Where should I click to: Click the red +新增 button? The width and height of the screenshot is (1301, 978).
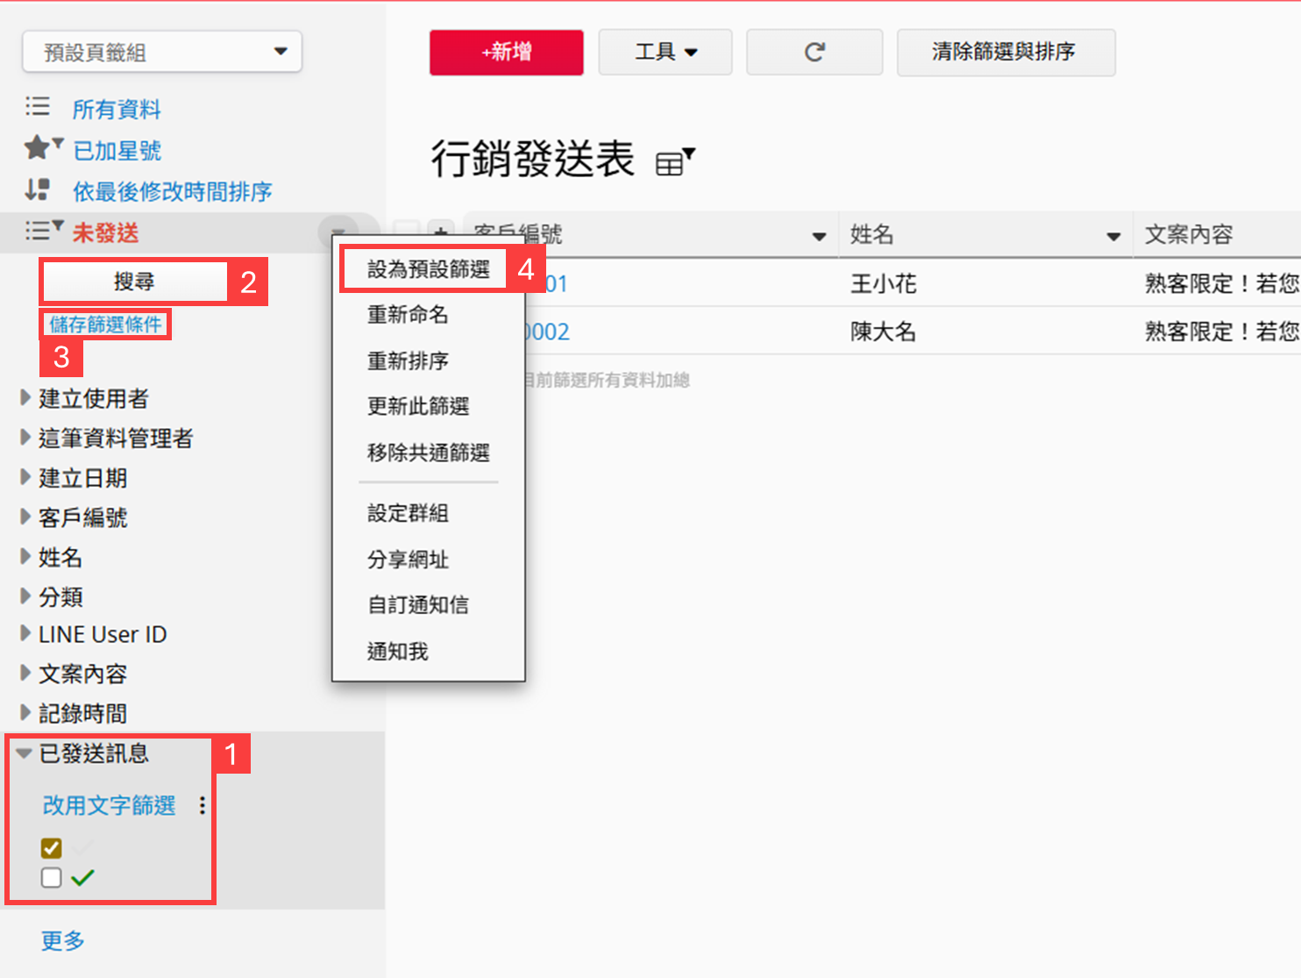[506, 53]
